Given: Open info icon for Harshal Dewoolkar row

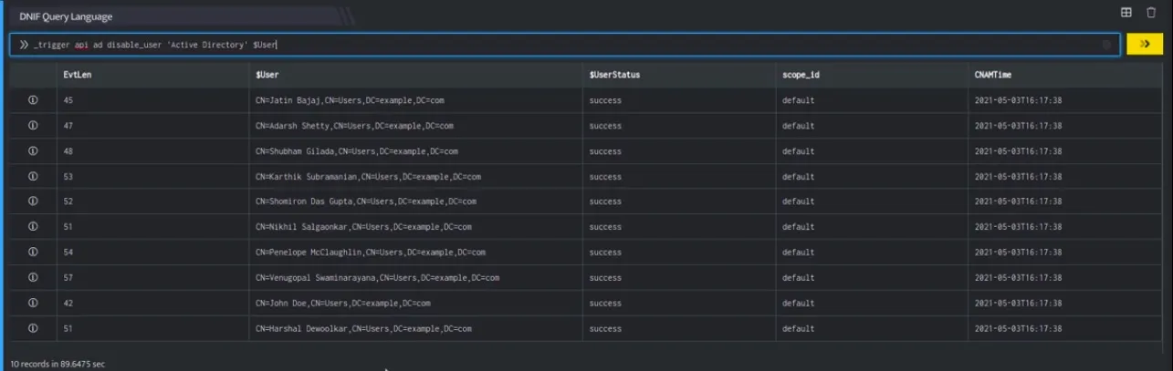Looking at the screenshot, I should [x=33, y=328].
